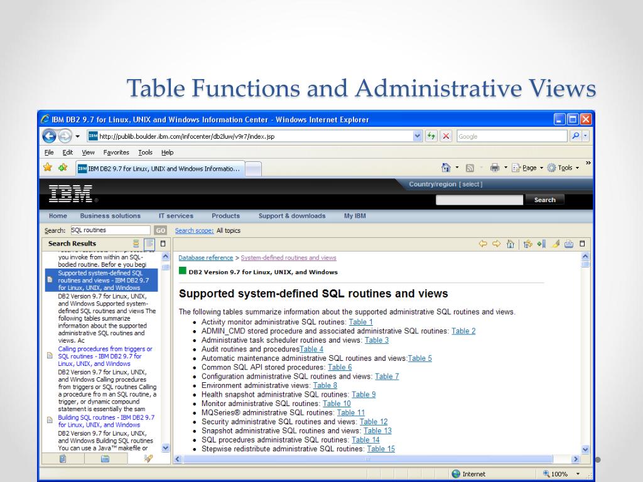The width and height of the screenshot is (643, 482).
Task: Open Calling procedures from triggers search result
Action: [105, 356]
